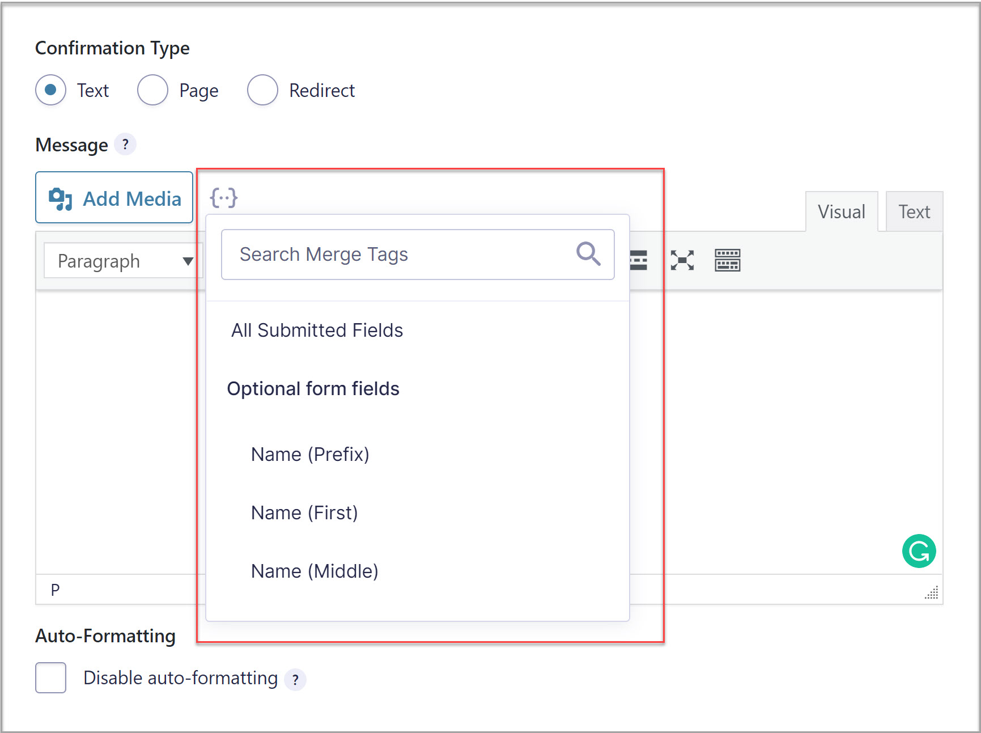
Task: Click the Add Media button
Action: 114,197
